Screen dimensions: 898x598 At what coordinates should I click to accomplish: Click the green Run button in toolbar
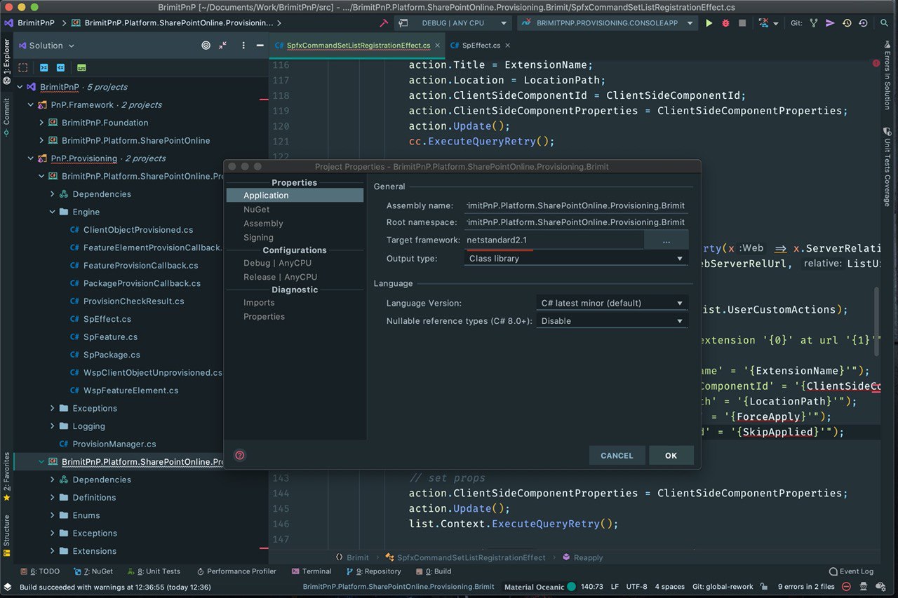point(709,23)
